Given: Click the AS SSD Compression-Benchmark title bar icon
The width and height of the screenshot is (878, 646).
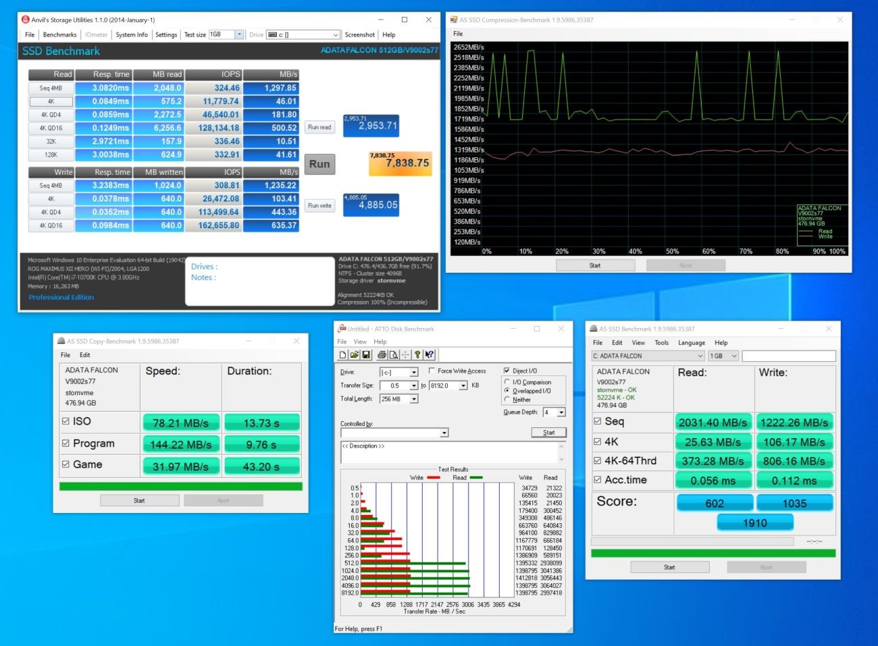Looking at the screenshot, I should [x=454, y=20].
